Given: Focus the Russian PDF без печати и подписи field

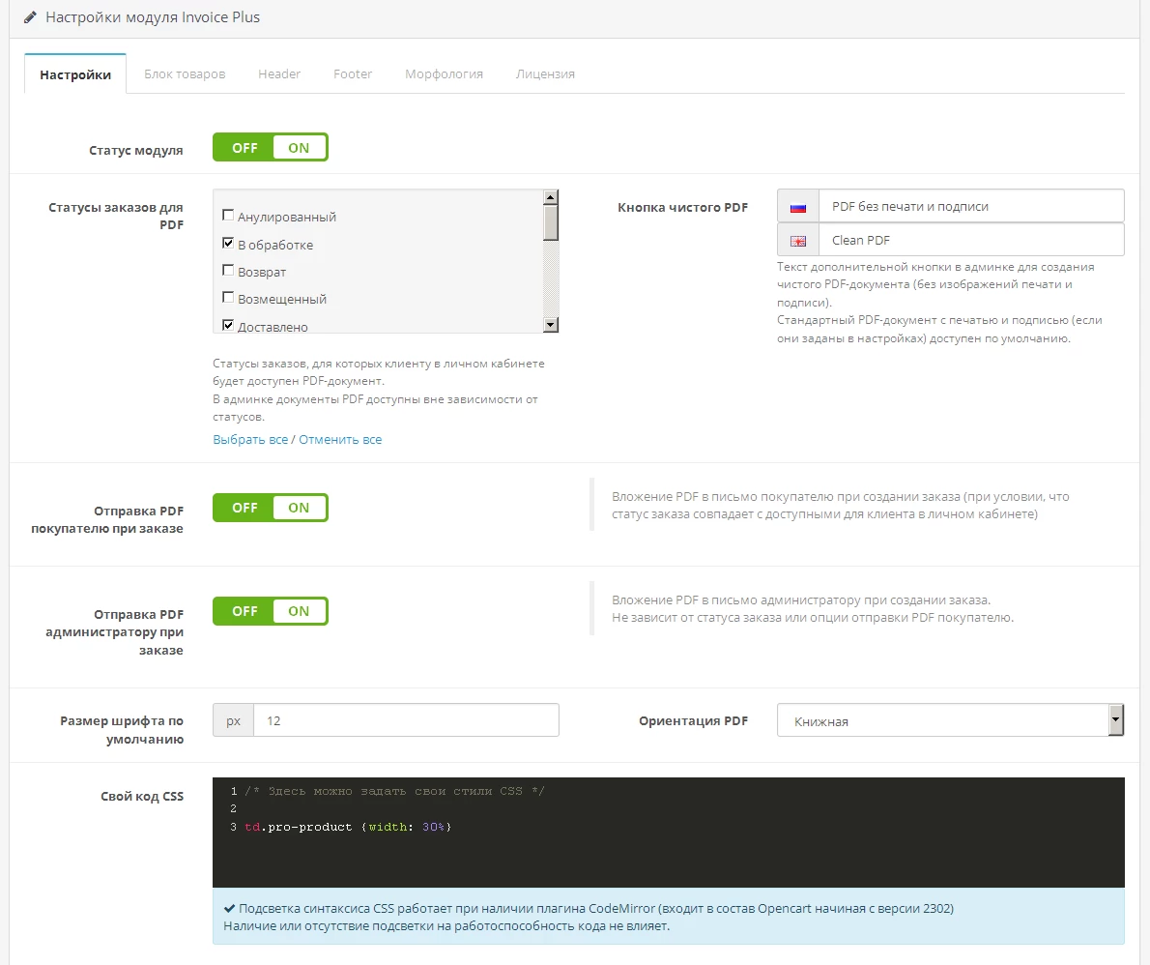Looking at the screenshot, I should [971, 206].
